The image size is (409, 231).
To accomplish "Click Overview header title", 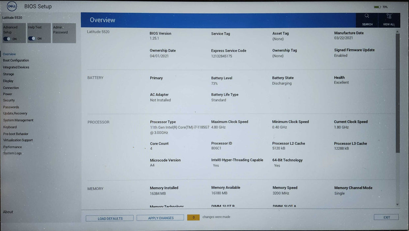I will [102, 20].
